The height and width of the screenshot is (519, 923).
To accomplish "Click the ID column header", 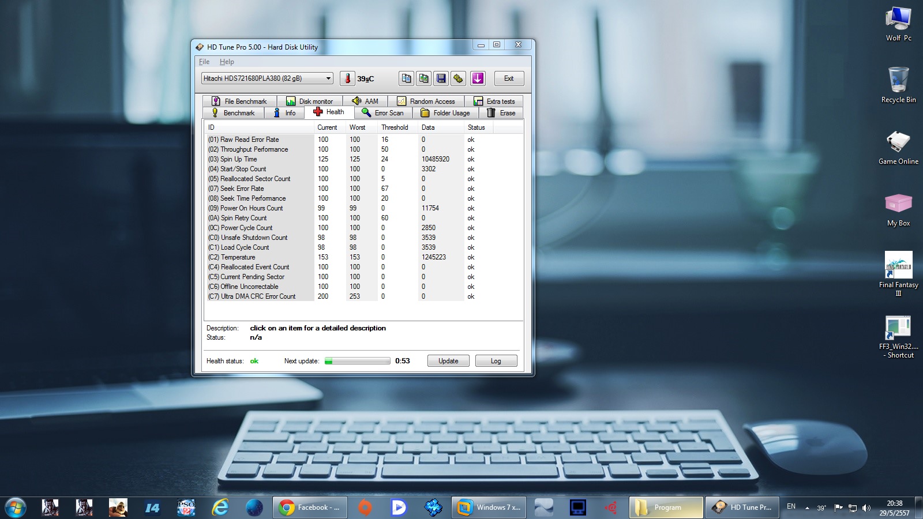I will tap(258, 127).
